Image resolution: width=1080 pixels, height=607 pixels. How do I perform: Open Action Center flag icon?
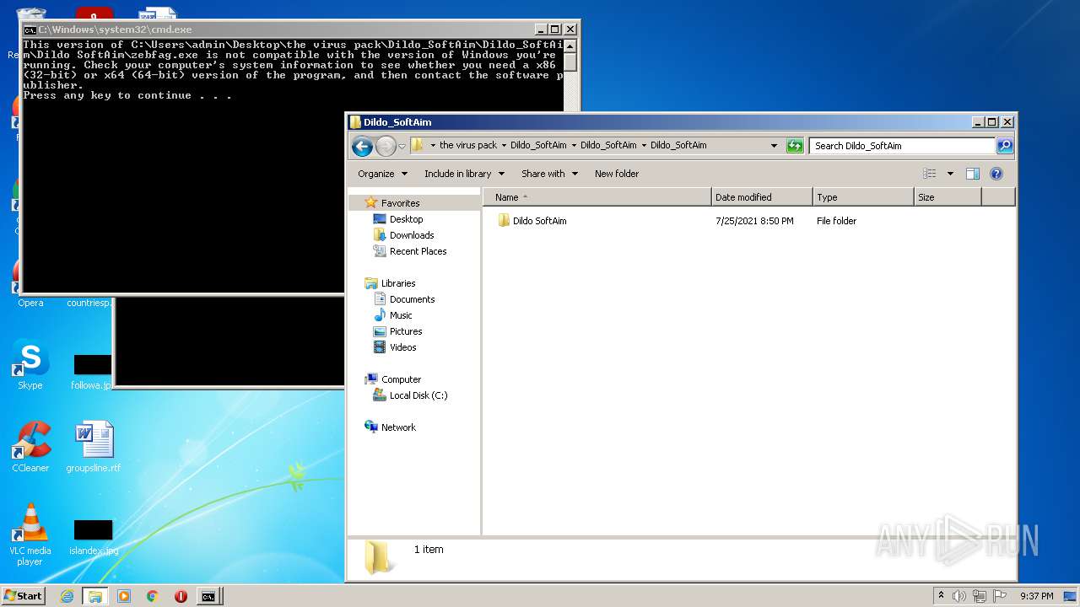point(999,596)
